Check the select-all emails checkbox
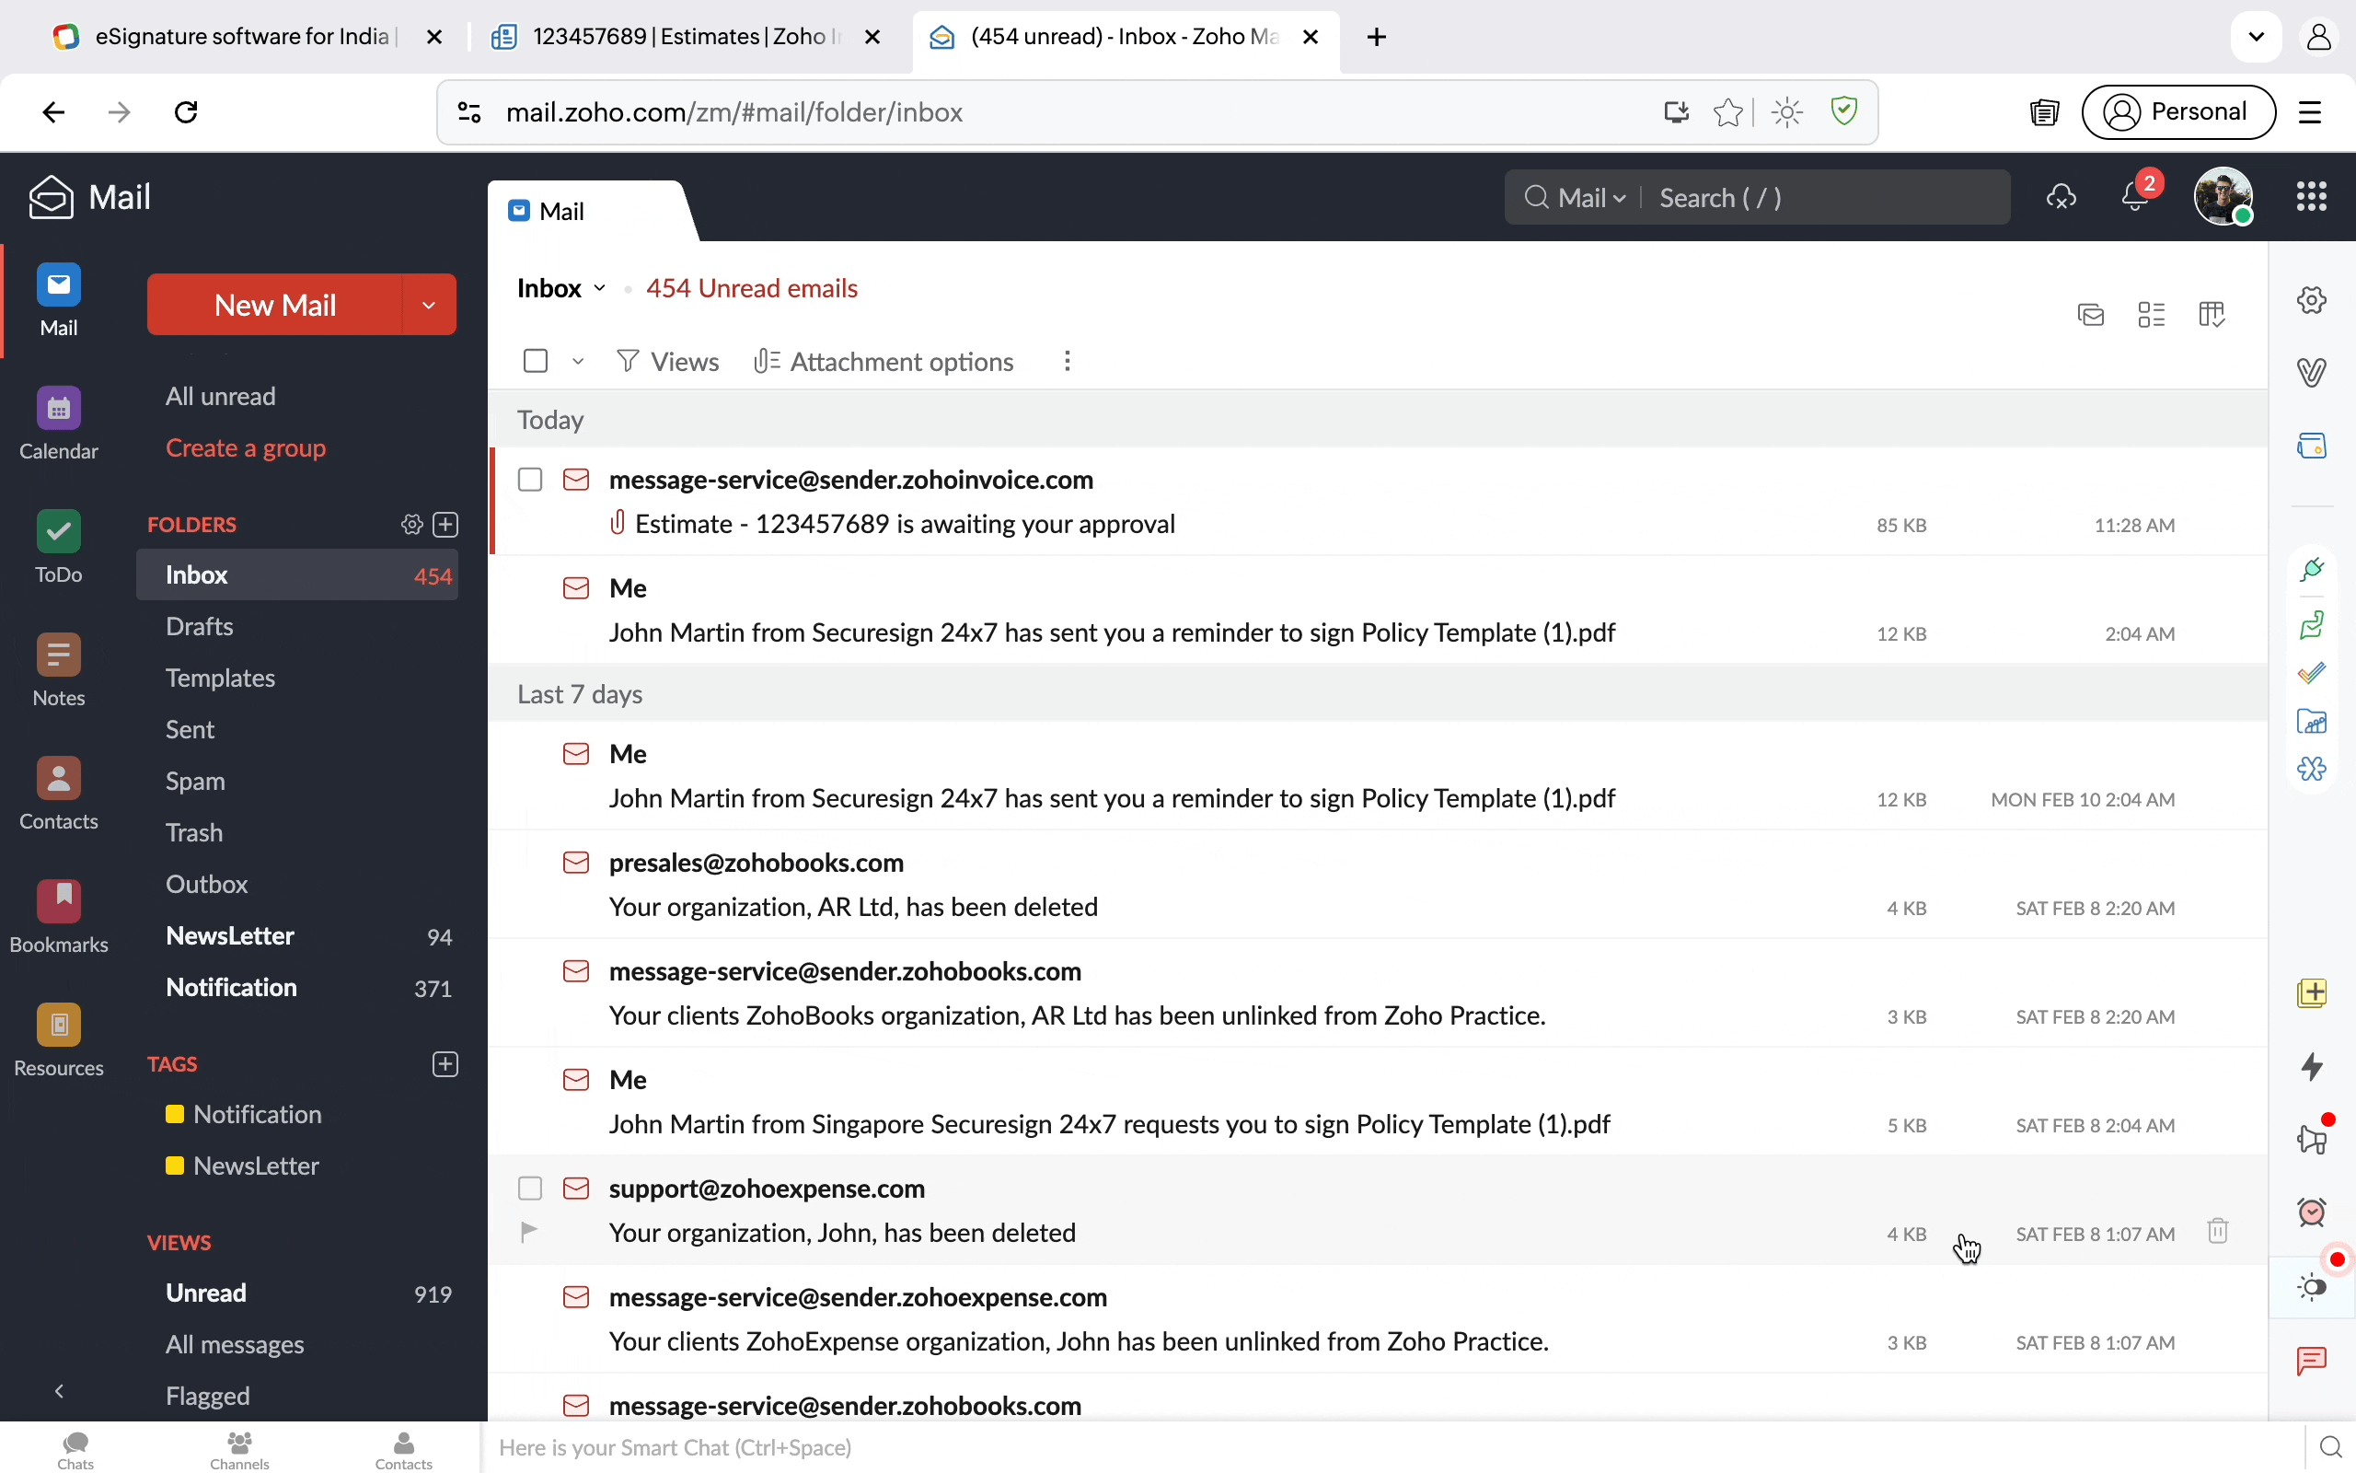 click(536, 362)
